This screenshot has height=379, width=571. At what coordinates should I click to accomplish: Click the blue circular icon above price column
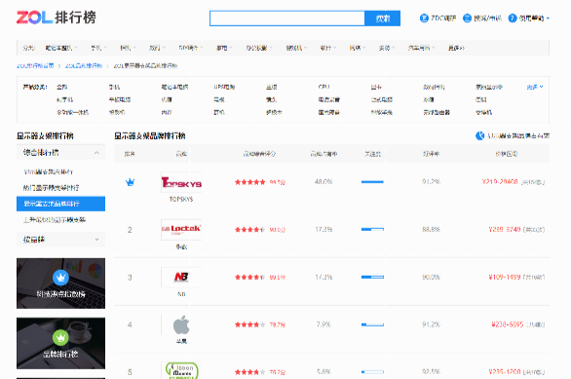click(480, 135)
